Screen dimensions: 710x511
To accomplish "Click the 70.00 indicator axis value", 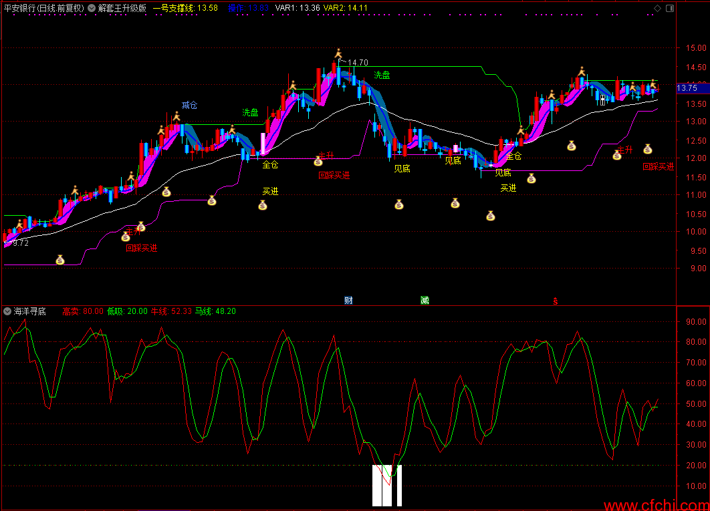I will pos(696,363).
